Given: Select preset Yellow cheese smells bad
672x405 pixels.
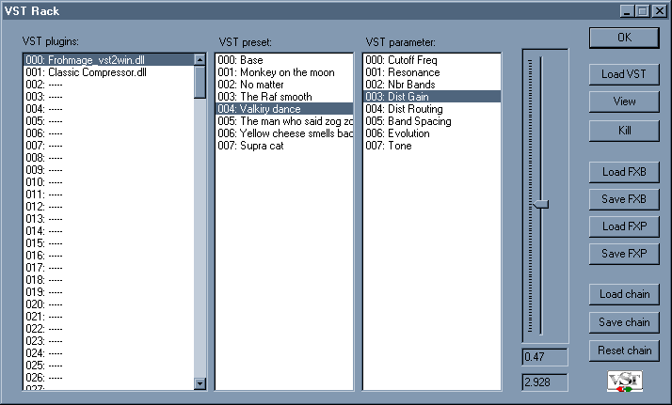Looking at the screenshot, I should pyautogui.click(x=284, y=133).
